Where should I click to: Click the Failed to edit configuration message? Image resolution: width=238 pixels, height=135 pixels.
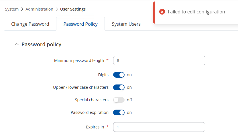[x=196, y=12]
